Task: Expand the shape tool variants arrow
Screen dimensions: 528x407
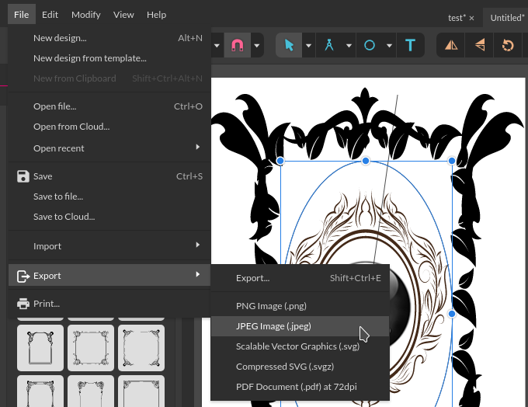Action: point(389,45)
